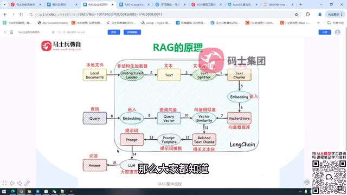Open the 所有书签 all bookmarks folder

336,23
